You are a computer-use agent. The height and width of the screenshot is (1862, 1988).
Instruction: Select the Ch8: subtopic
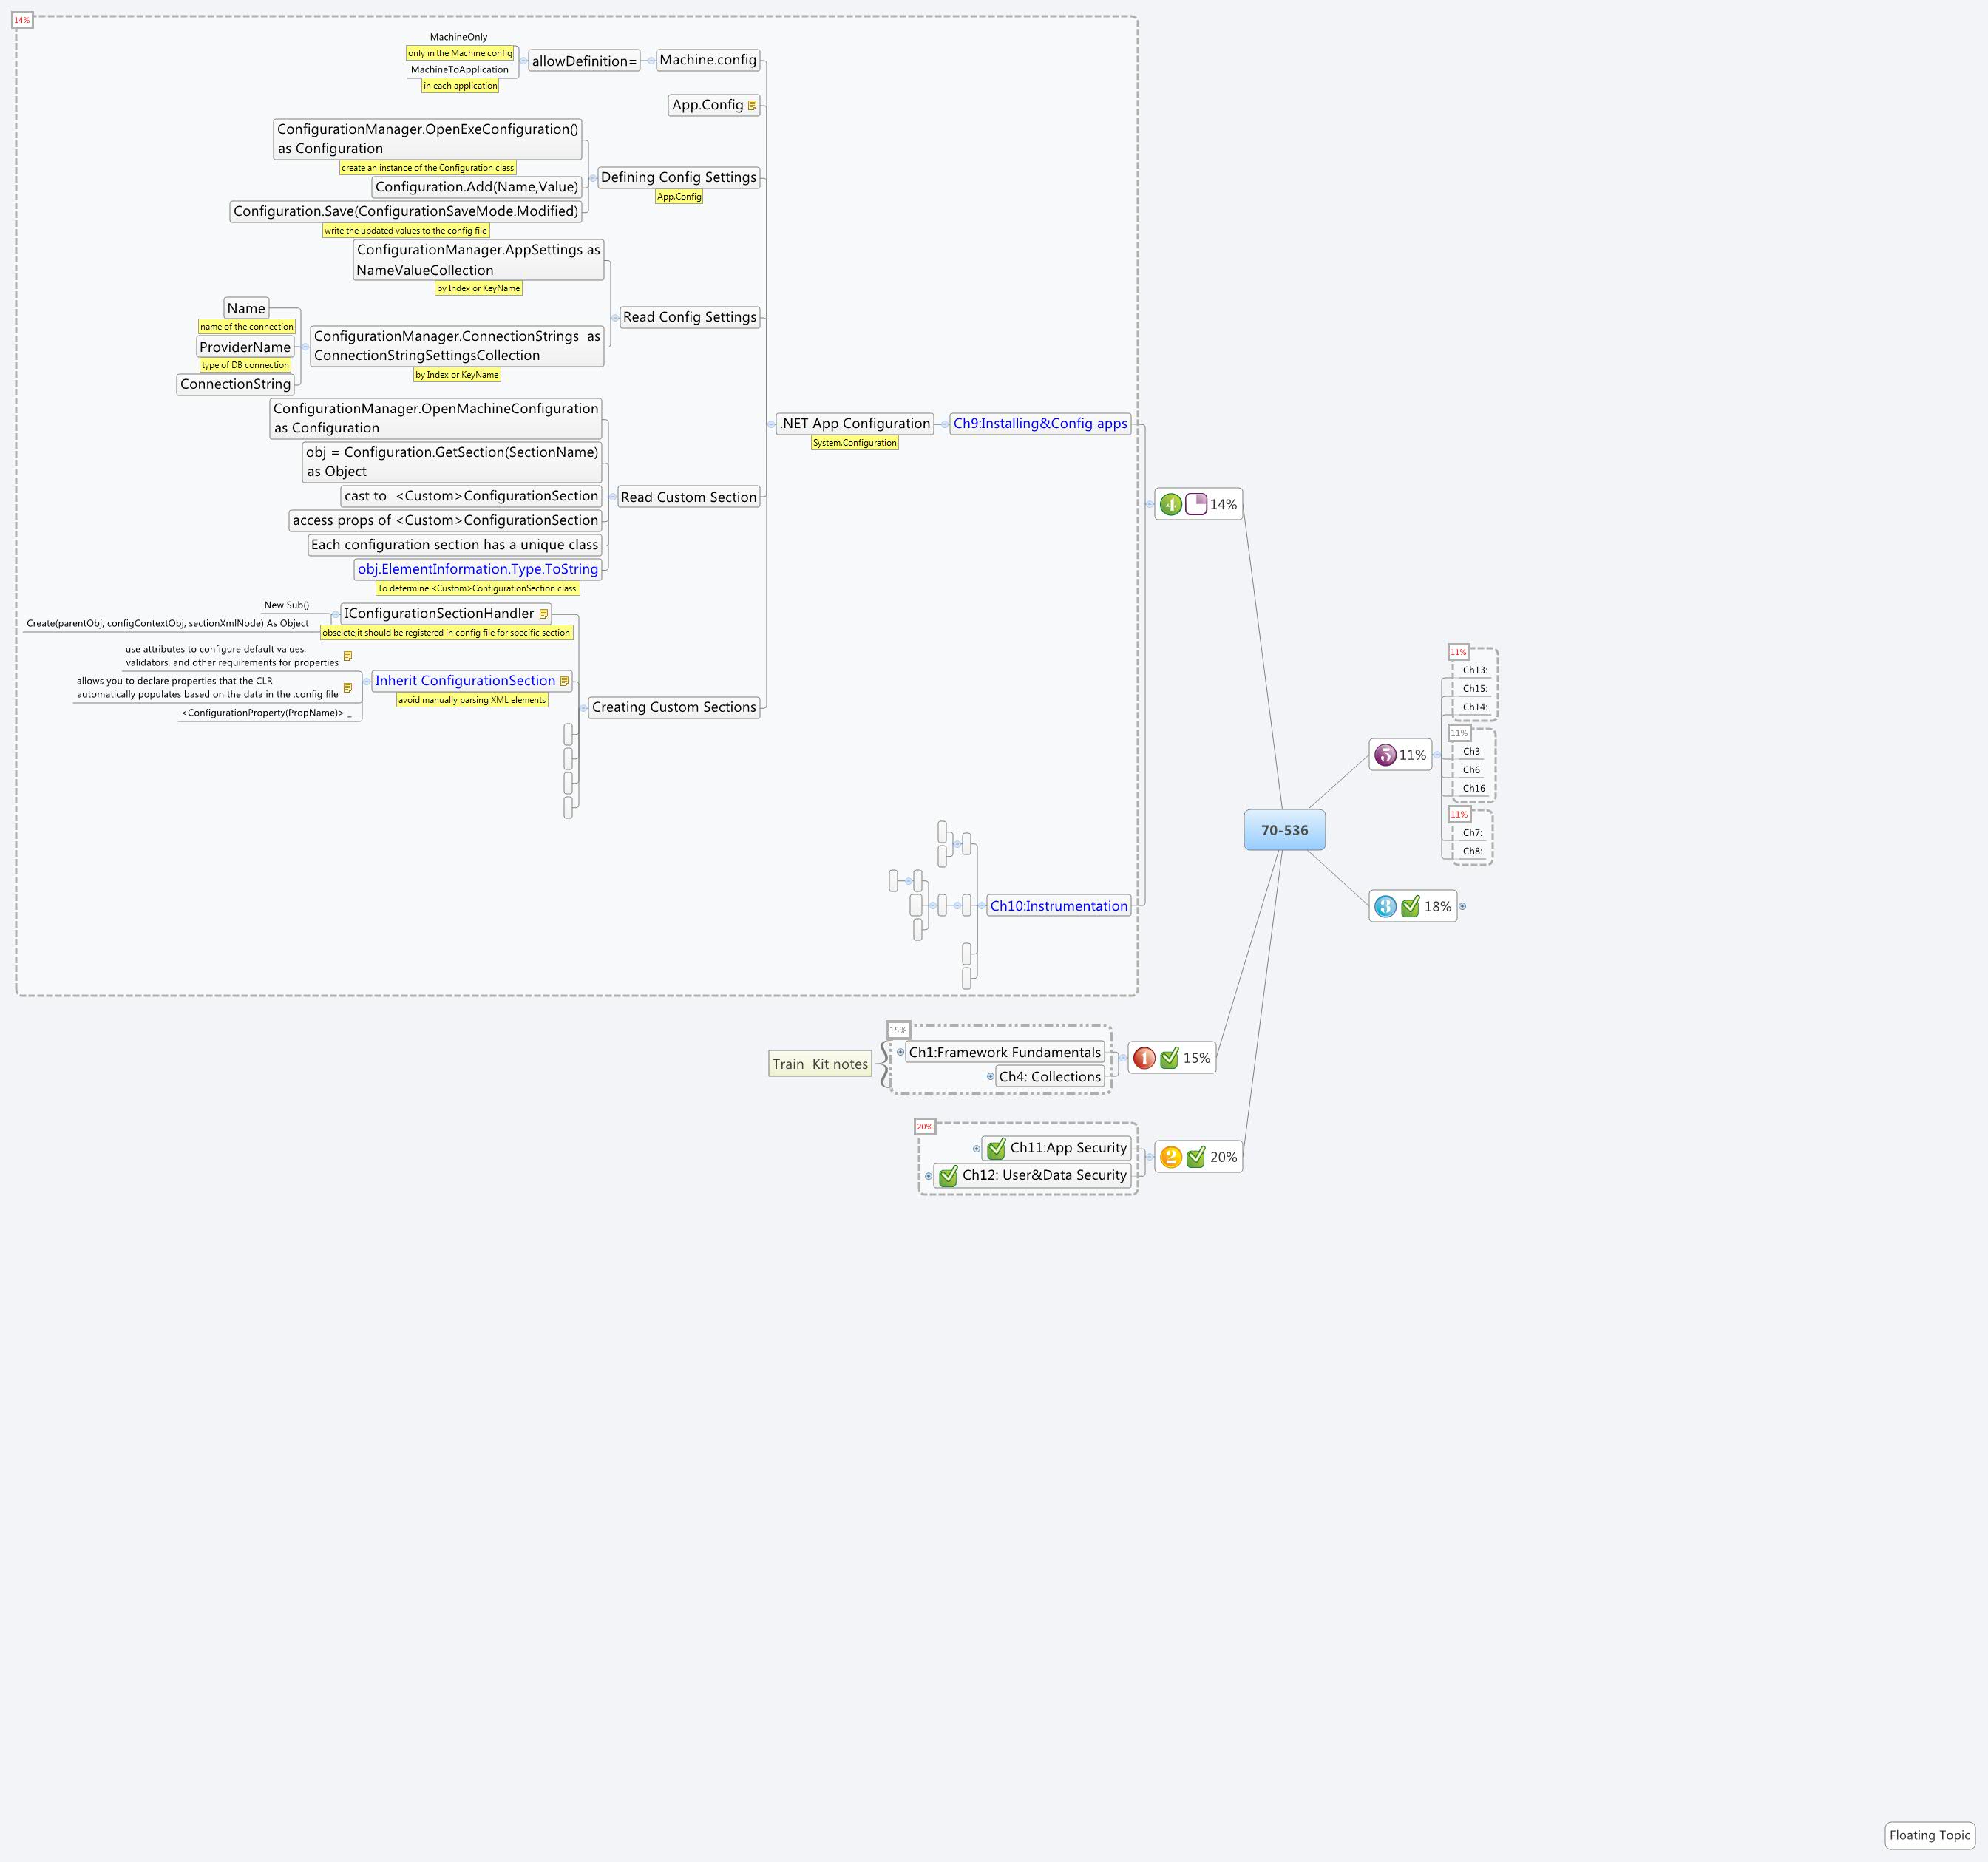1472,852
